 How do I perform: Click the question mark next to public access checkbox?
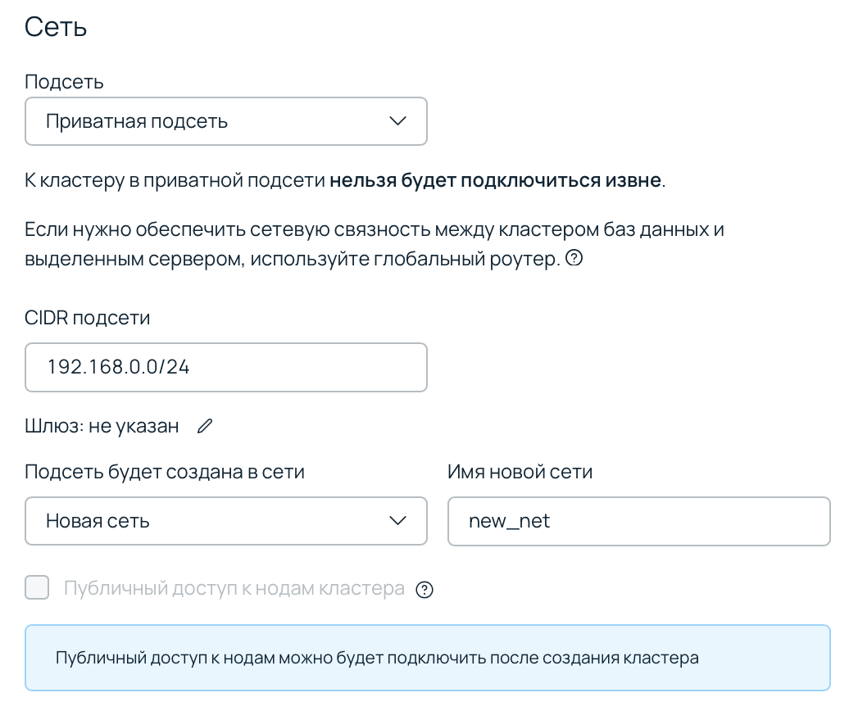(x=424, y=589)
